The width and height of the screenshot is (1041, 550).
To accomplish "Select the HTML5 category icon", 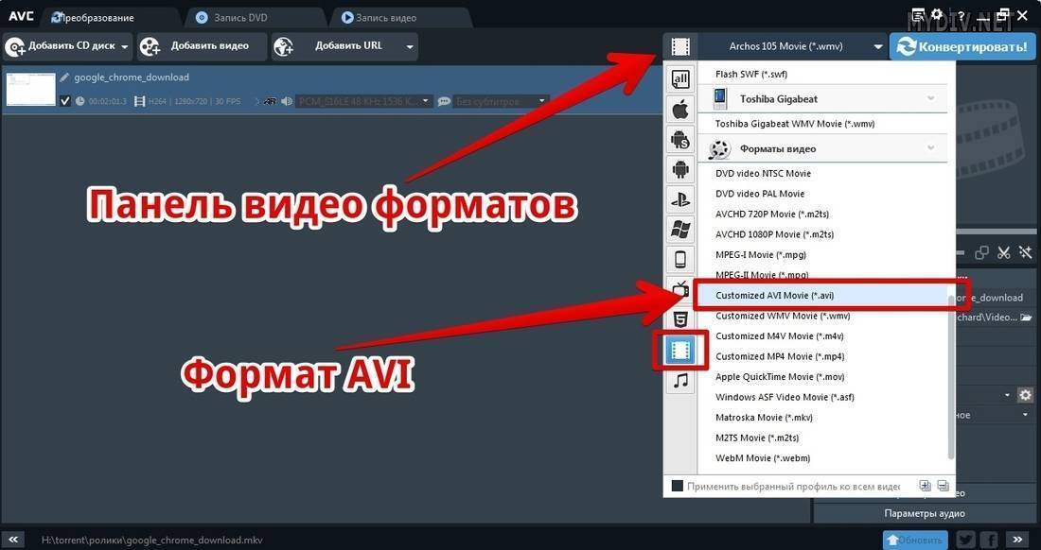I will [x=680, y=320].
